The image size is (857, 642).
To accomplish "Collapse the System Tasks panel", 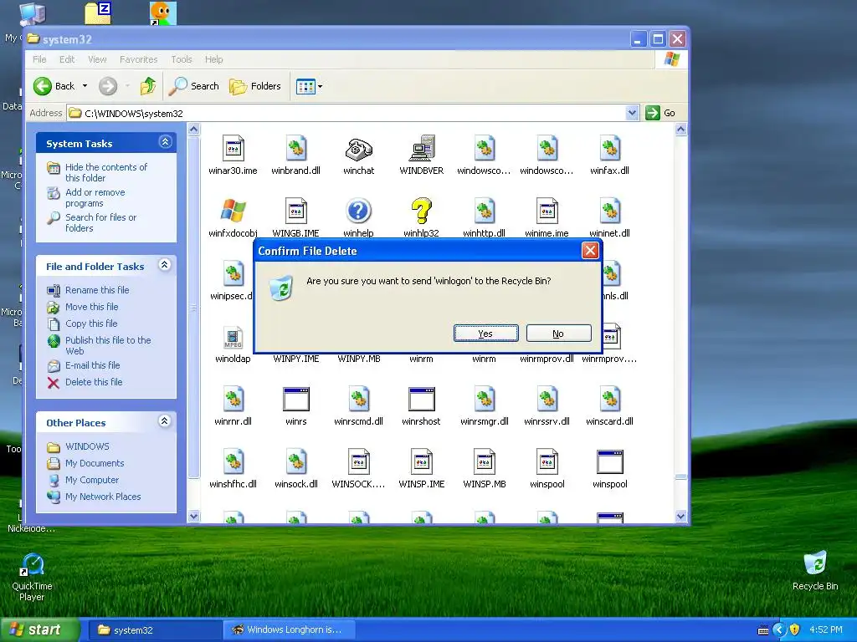I will click(x=165, y=142).
